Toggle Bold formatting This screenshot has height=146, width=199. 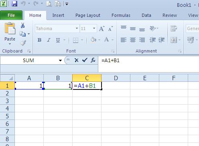tap(39, 40)
